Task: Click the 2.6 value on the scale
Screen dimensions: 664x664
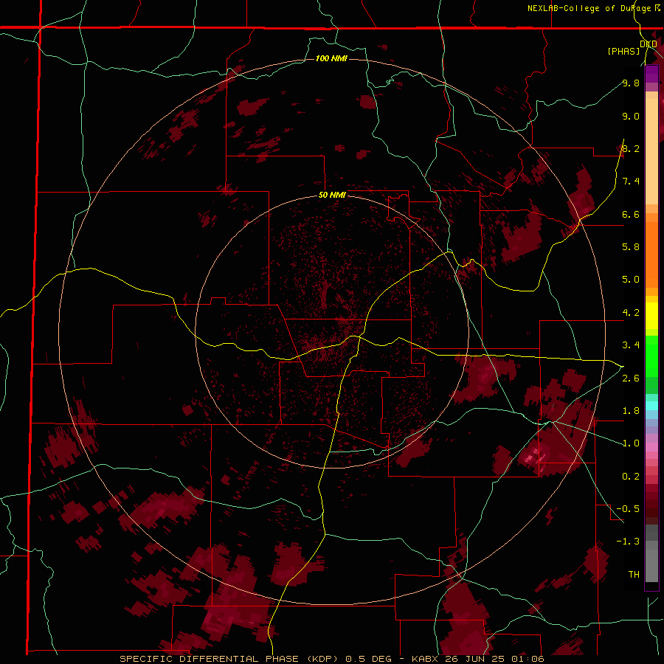Action: [631, 378]
